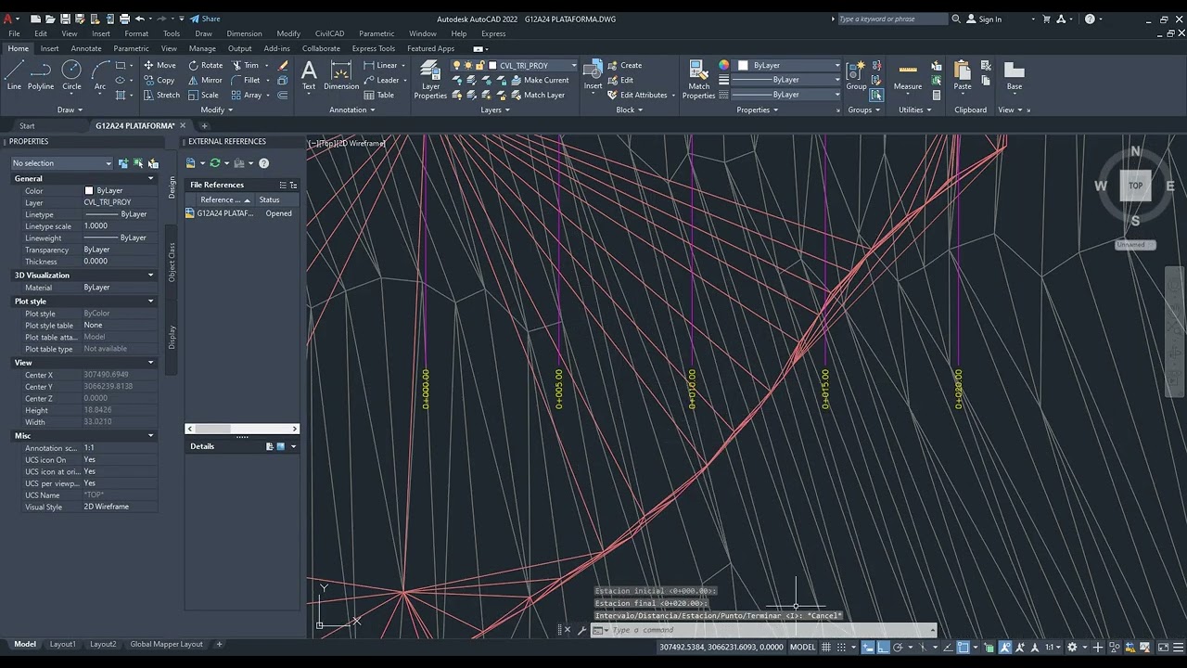The width and height of the screenshot is (1187, 668).
Task: Click the Group tool
Action: [x=856, y=75]
